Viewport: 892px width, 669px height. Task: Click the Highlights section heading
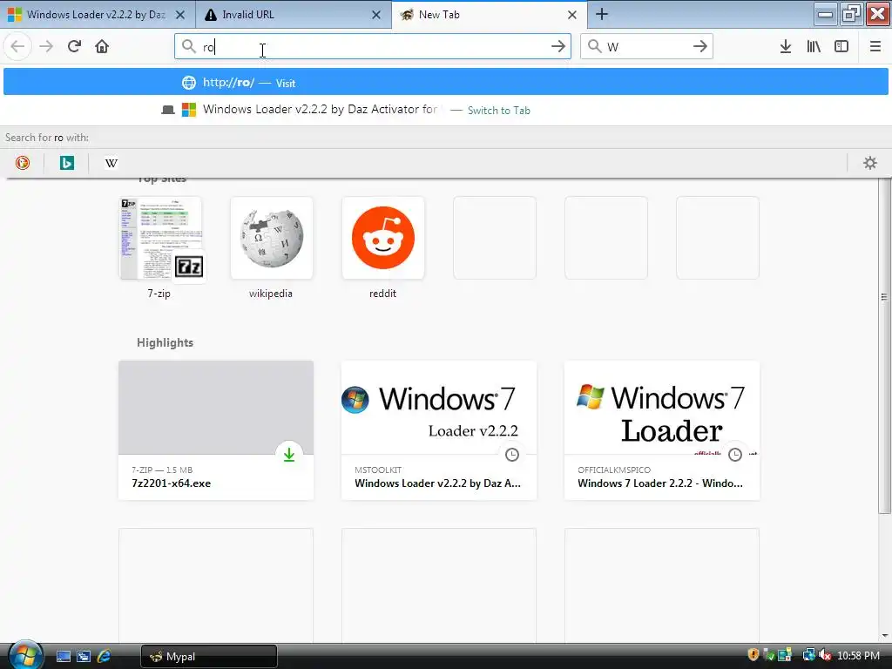coord(165,342)
